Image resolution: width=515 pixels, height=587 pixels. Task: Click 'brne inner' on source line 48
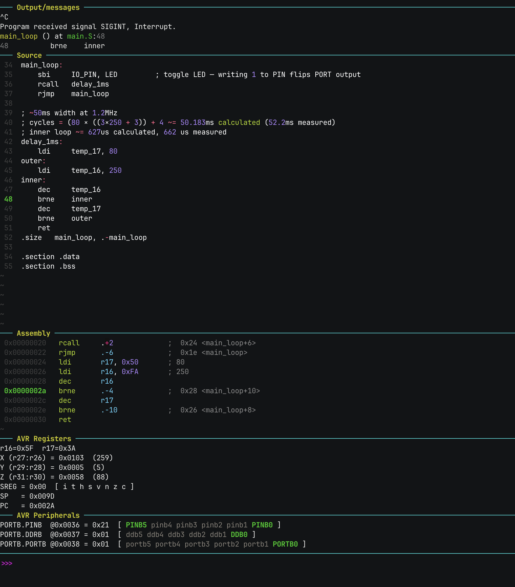point(65,199)
